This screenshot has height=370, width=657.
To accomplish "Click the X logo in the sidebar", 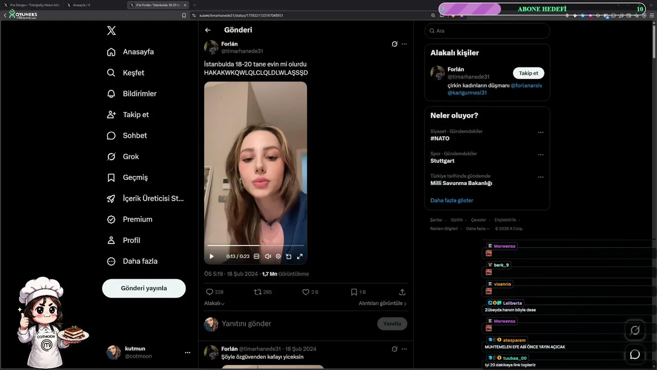I will pyautogui.click(x=111, y=31).
